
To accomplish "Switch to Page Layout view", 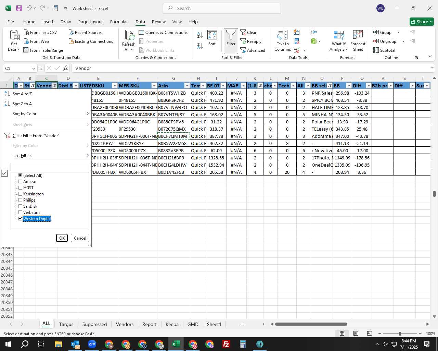I will point(356,334).
